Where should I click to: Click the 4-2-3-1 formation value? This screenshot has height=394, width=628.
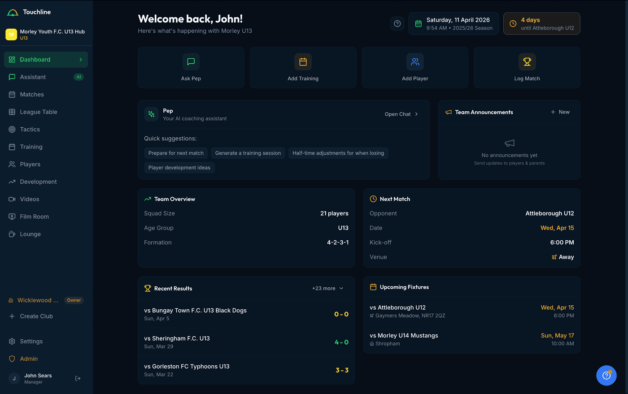coord(338,242)
